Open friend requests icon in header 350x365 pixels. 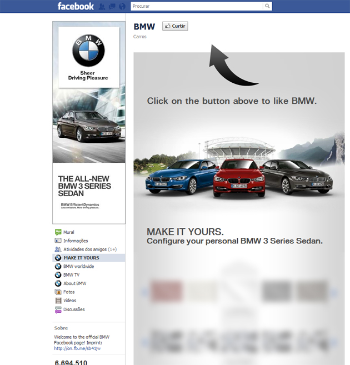click(x=102, y=7)
